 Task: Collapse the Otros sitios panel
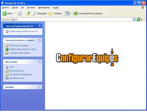40,62
